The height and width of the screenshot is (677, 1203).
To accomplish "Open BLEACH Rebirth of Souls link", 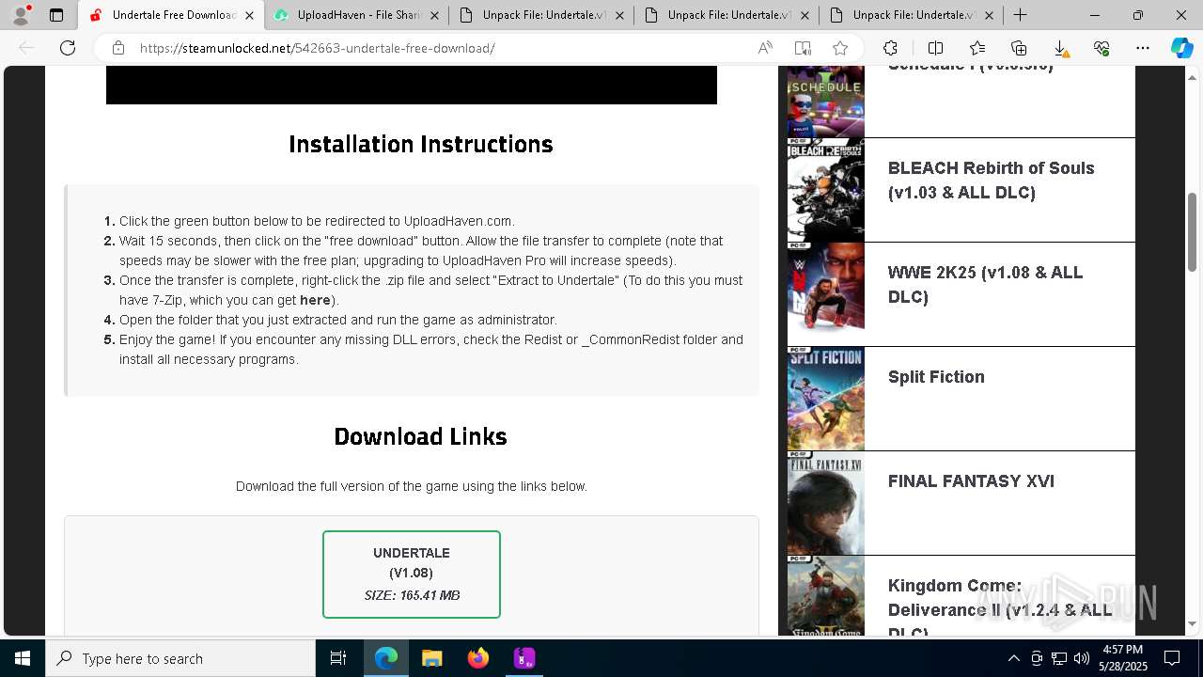I will pyautogui.click(x=991, y=181).
